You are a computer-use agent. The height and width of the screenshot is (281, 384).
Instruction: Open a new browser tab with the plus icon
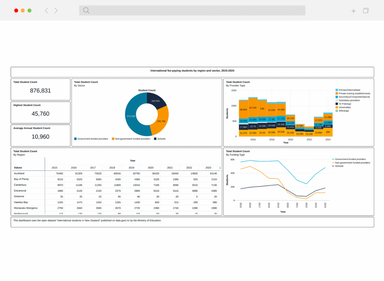click(x=353, y=11)
